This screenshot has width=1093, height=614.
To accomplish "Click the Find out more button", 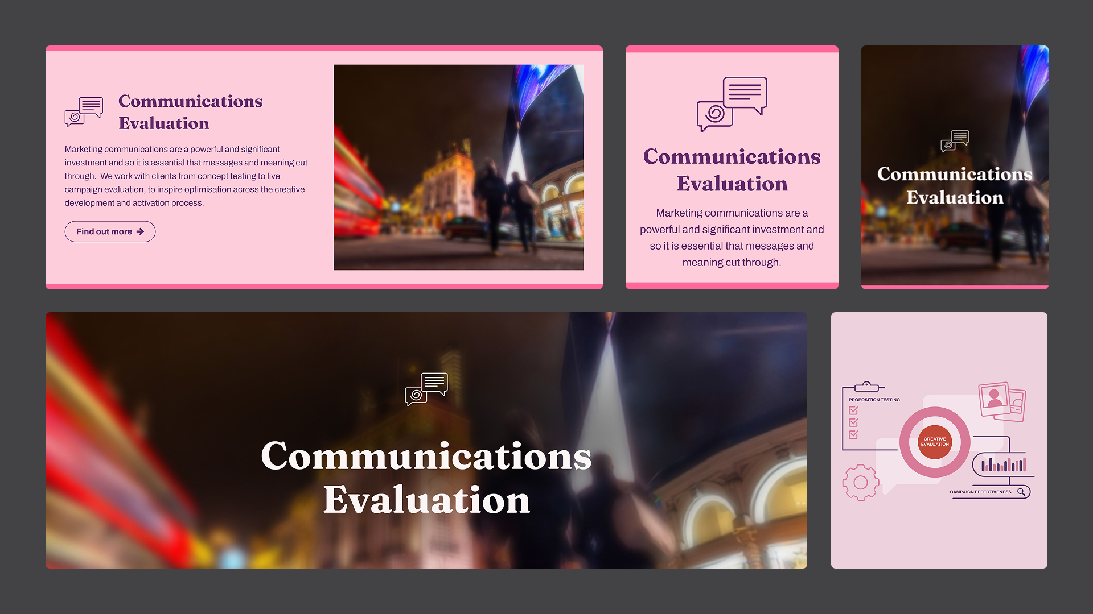I will pyautogui.click(x=110, y=231).
